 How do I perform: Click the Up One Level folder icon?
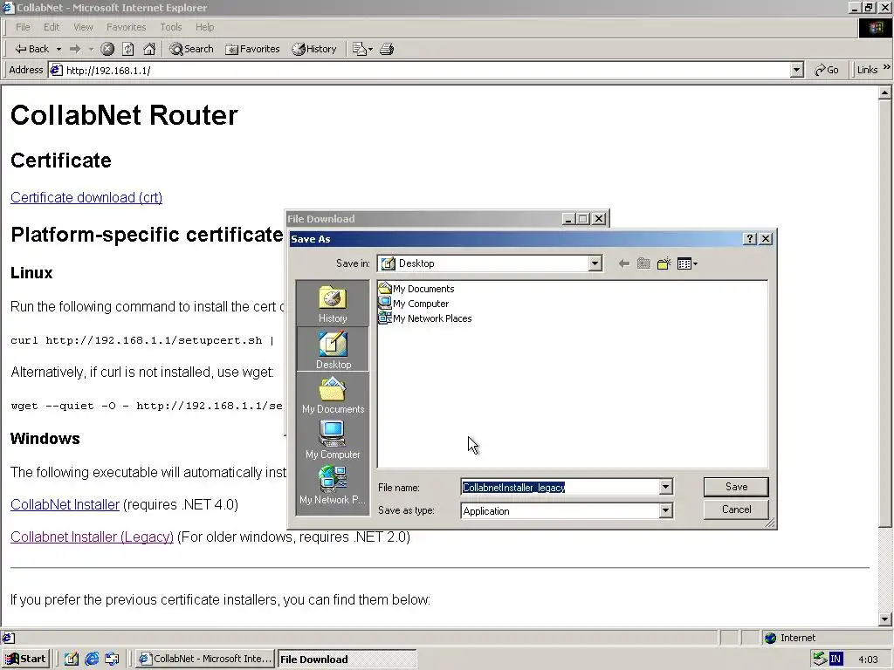tap(643, 263)
